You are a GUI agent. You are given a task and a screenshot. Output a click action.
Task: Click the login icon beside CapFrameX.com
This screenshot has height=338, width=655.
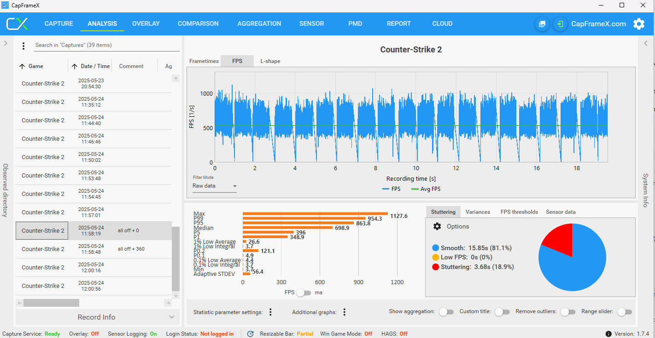[x=560, y=24]
